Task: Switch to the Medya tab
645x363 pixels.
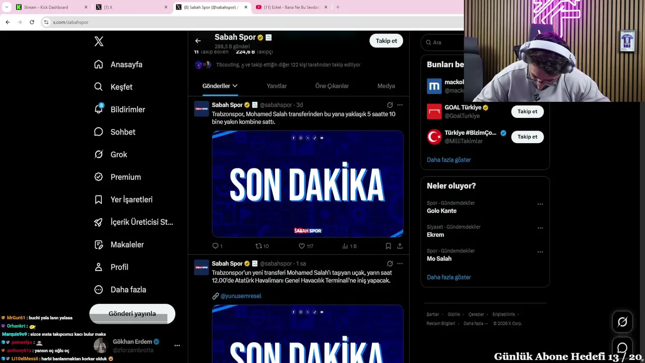Action: tap(386, 86)
